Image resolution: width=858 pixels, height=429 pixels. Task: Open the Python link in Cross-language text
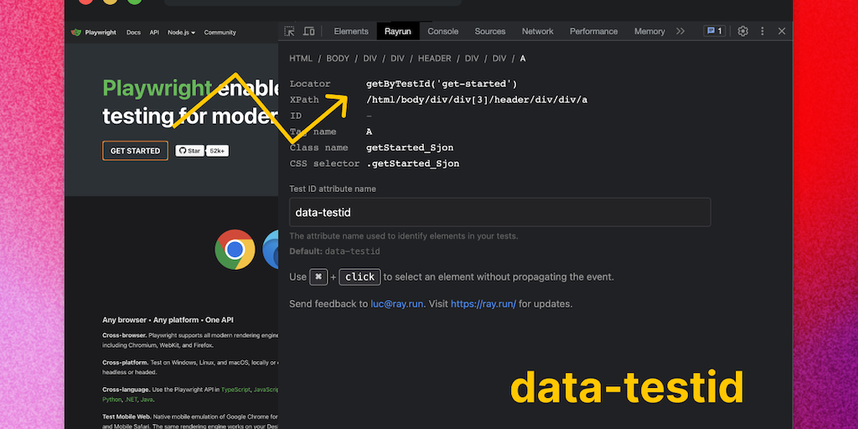pos(110,400)
